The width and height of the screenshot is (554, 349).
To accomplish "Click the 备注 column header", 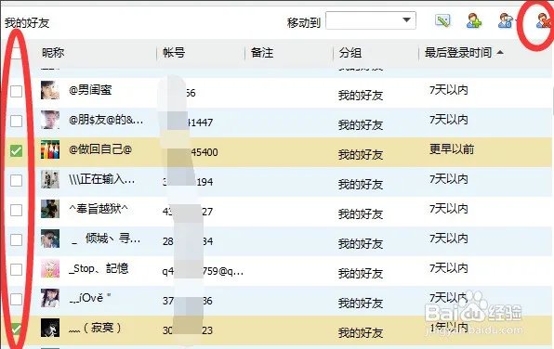I will [x=262, y=53].
